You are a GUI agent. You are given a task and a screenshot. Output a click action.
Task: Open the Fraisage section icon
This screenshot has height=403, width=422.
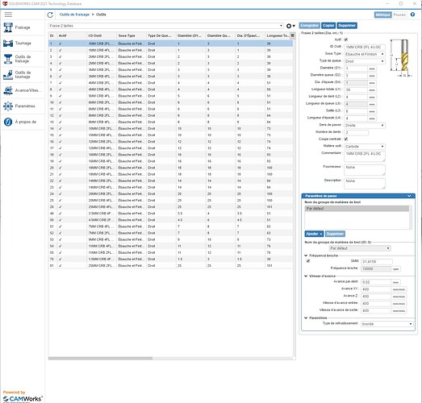[x=8, y=27]
